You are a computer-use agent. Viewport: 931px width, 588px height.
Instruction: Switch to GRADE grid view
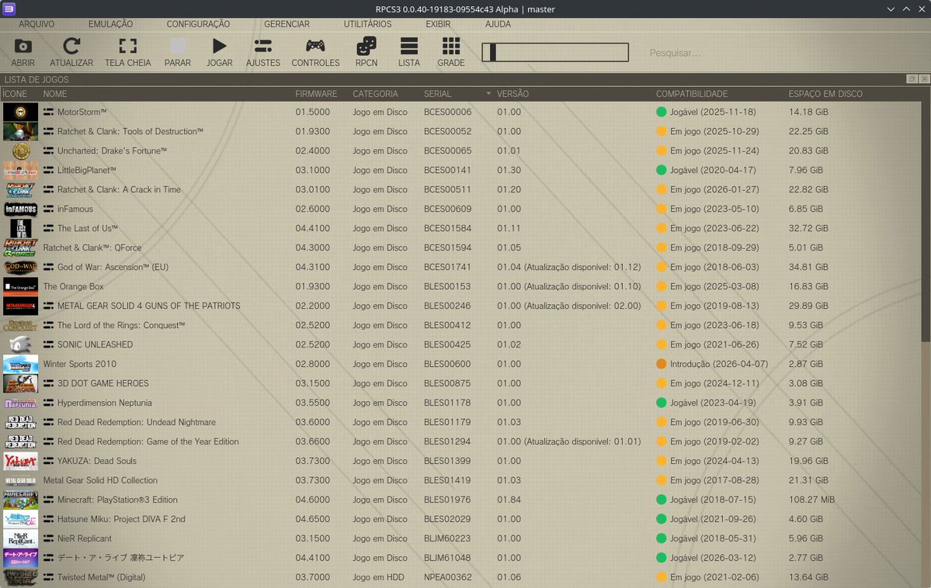(x=450, y=52)
